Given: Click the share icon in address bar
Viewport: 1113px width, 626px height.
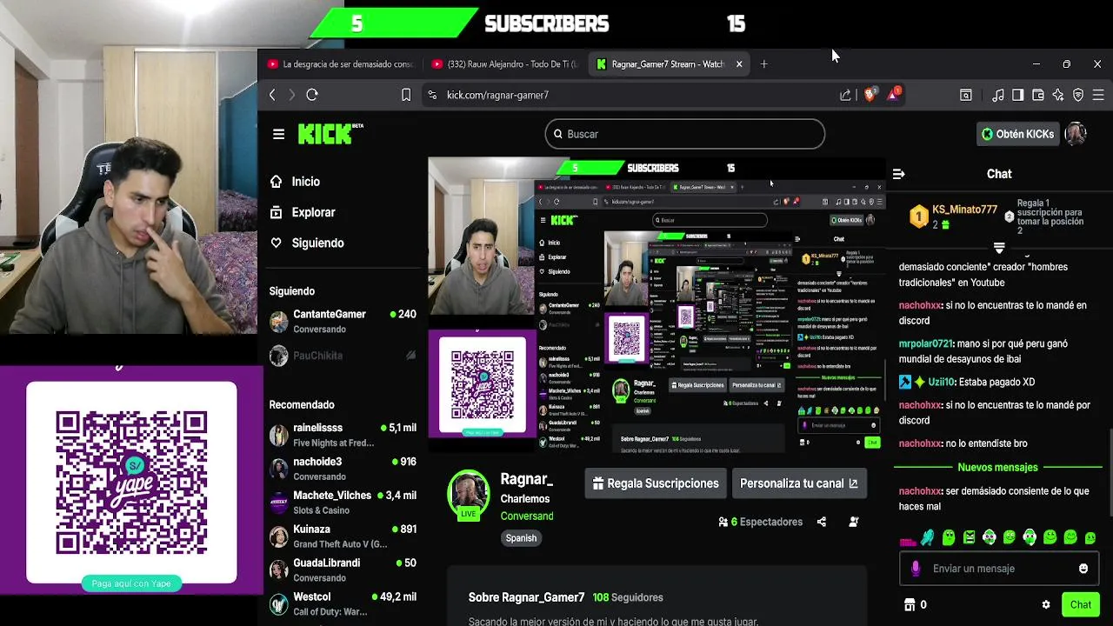Looking at the screenshot, I should click(845, 95).
